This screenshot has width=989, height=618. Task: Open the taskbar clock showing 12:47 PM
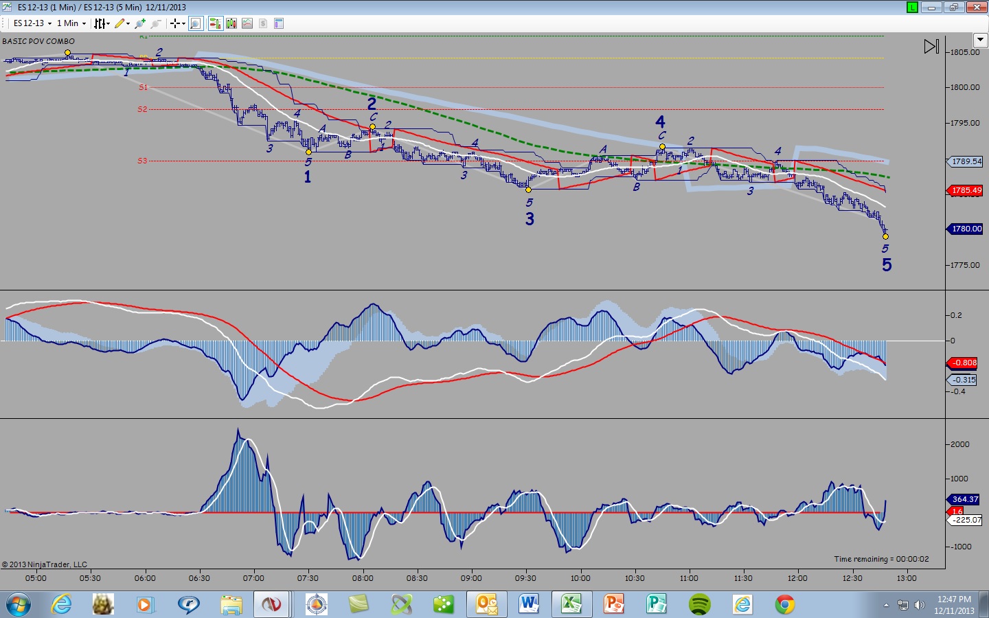954,605
